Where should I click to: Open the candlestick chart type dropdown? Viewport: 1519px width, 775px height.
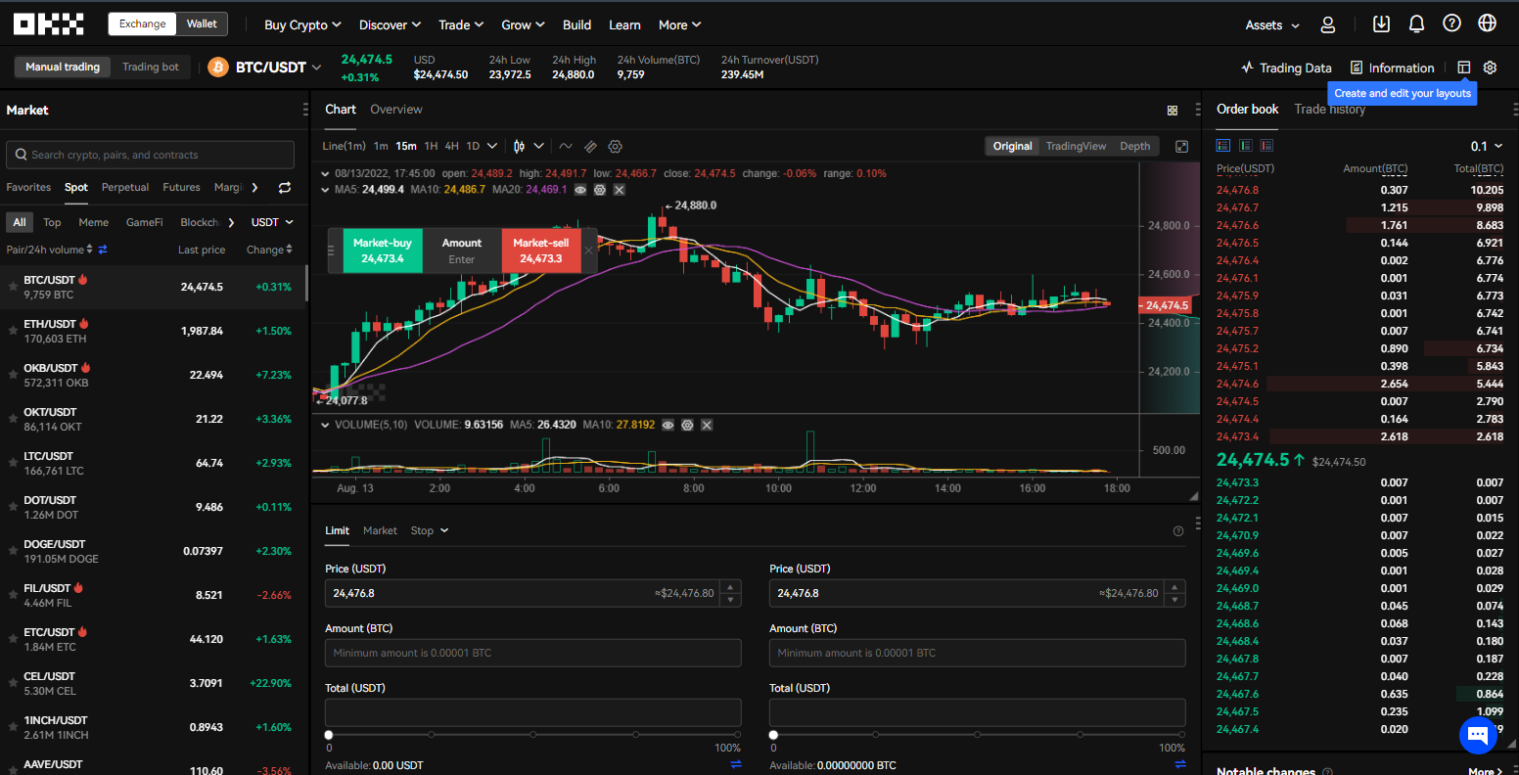pyautogui.click(x=529, y=146)
